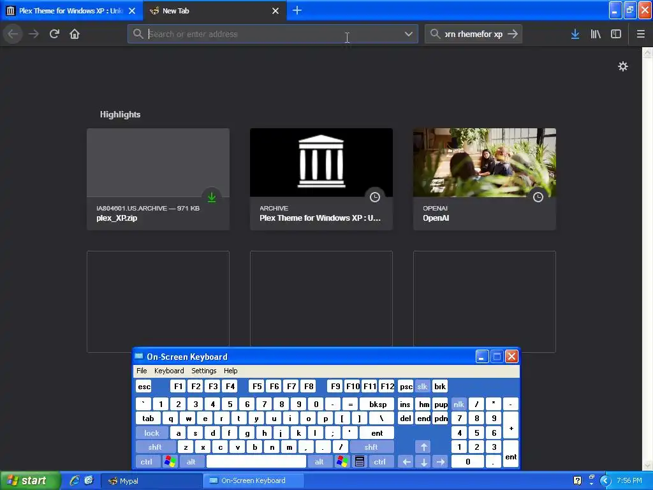The width and height of the screenshot is (653, 490).
Task: Toggle the caps lock key
Action: [152, 433]
